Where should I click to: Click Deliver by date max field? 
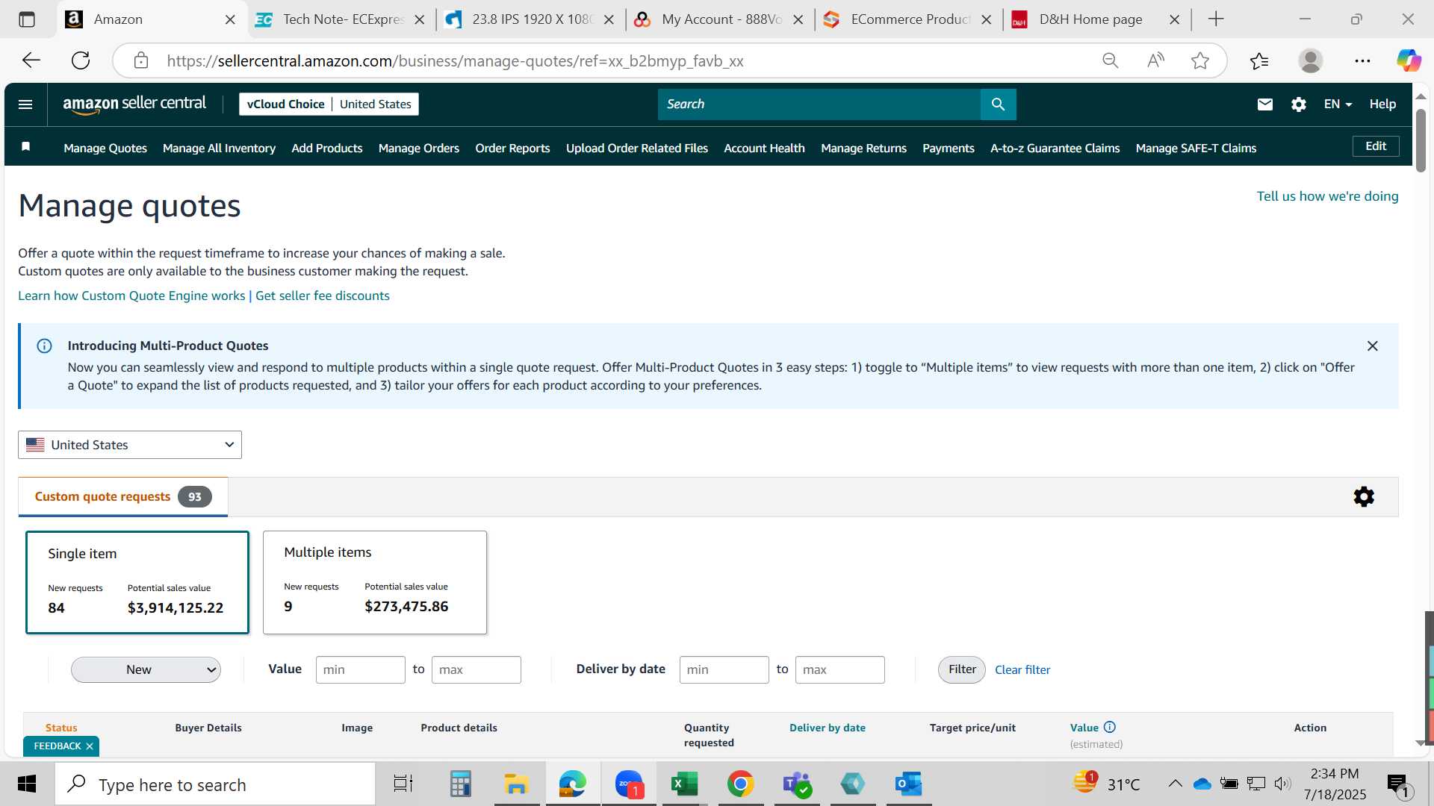tap(839, 669)
